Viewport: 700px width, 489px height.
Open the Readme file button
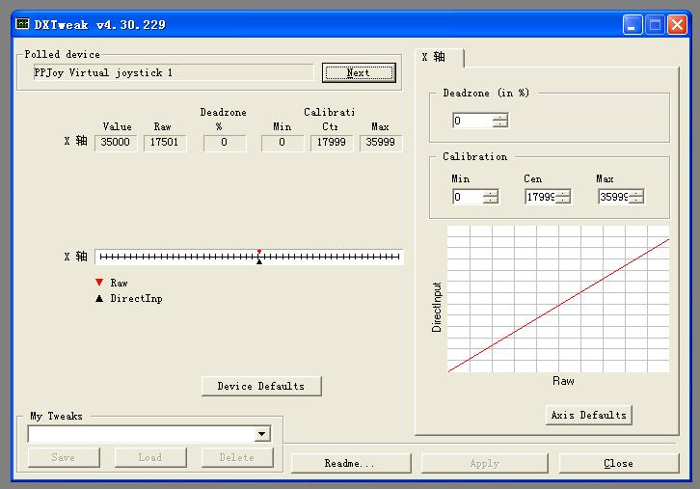pyautogui.click(x=349, y=464)
